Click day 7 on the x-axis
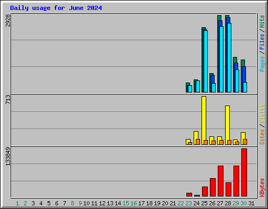Image resolution: width=268 pixels, height=209 pixels. (x=64, y=203)
